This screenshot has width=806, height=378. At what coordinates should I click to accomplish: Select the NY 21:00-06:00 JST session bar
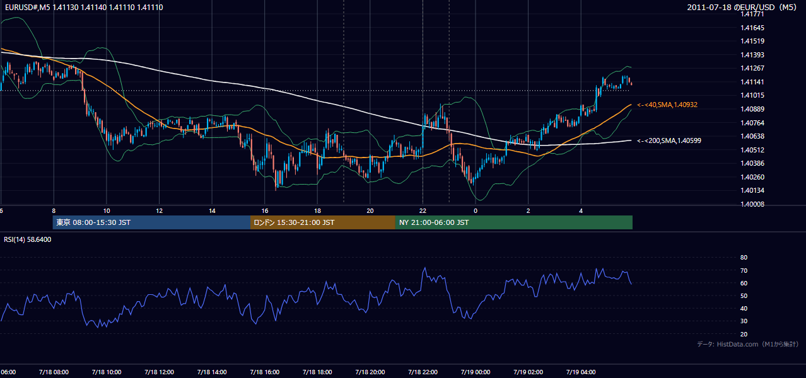click(x=513, y=222)
